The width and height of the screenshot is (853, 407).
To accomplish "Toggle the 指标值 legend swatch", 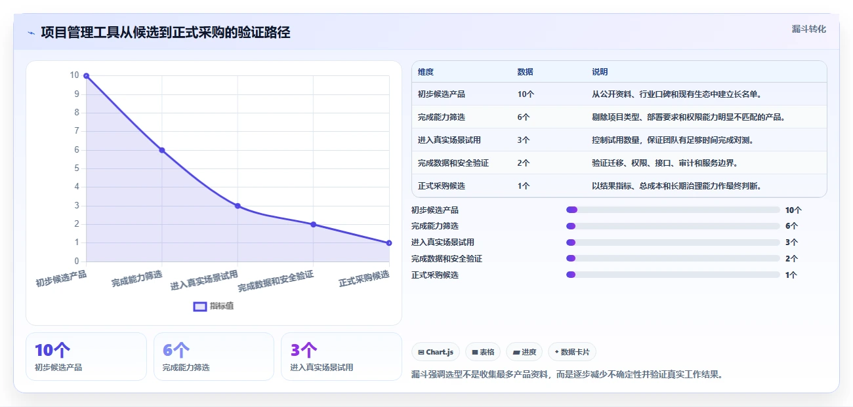I will (200, 306).
